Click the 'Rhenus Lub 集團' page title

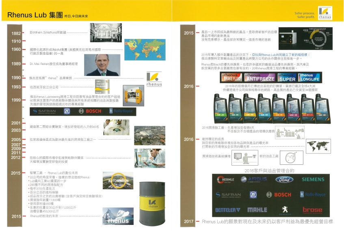(35, 15)
